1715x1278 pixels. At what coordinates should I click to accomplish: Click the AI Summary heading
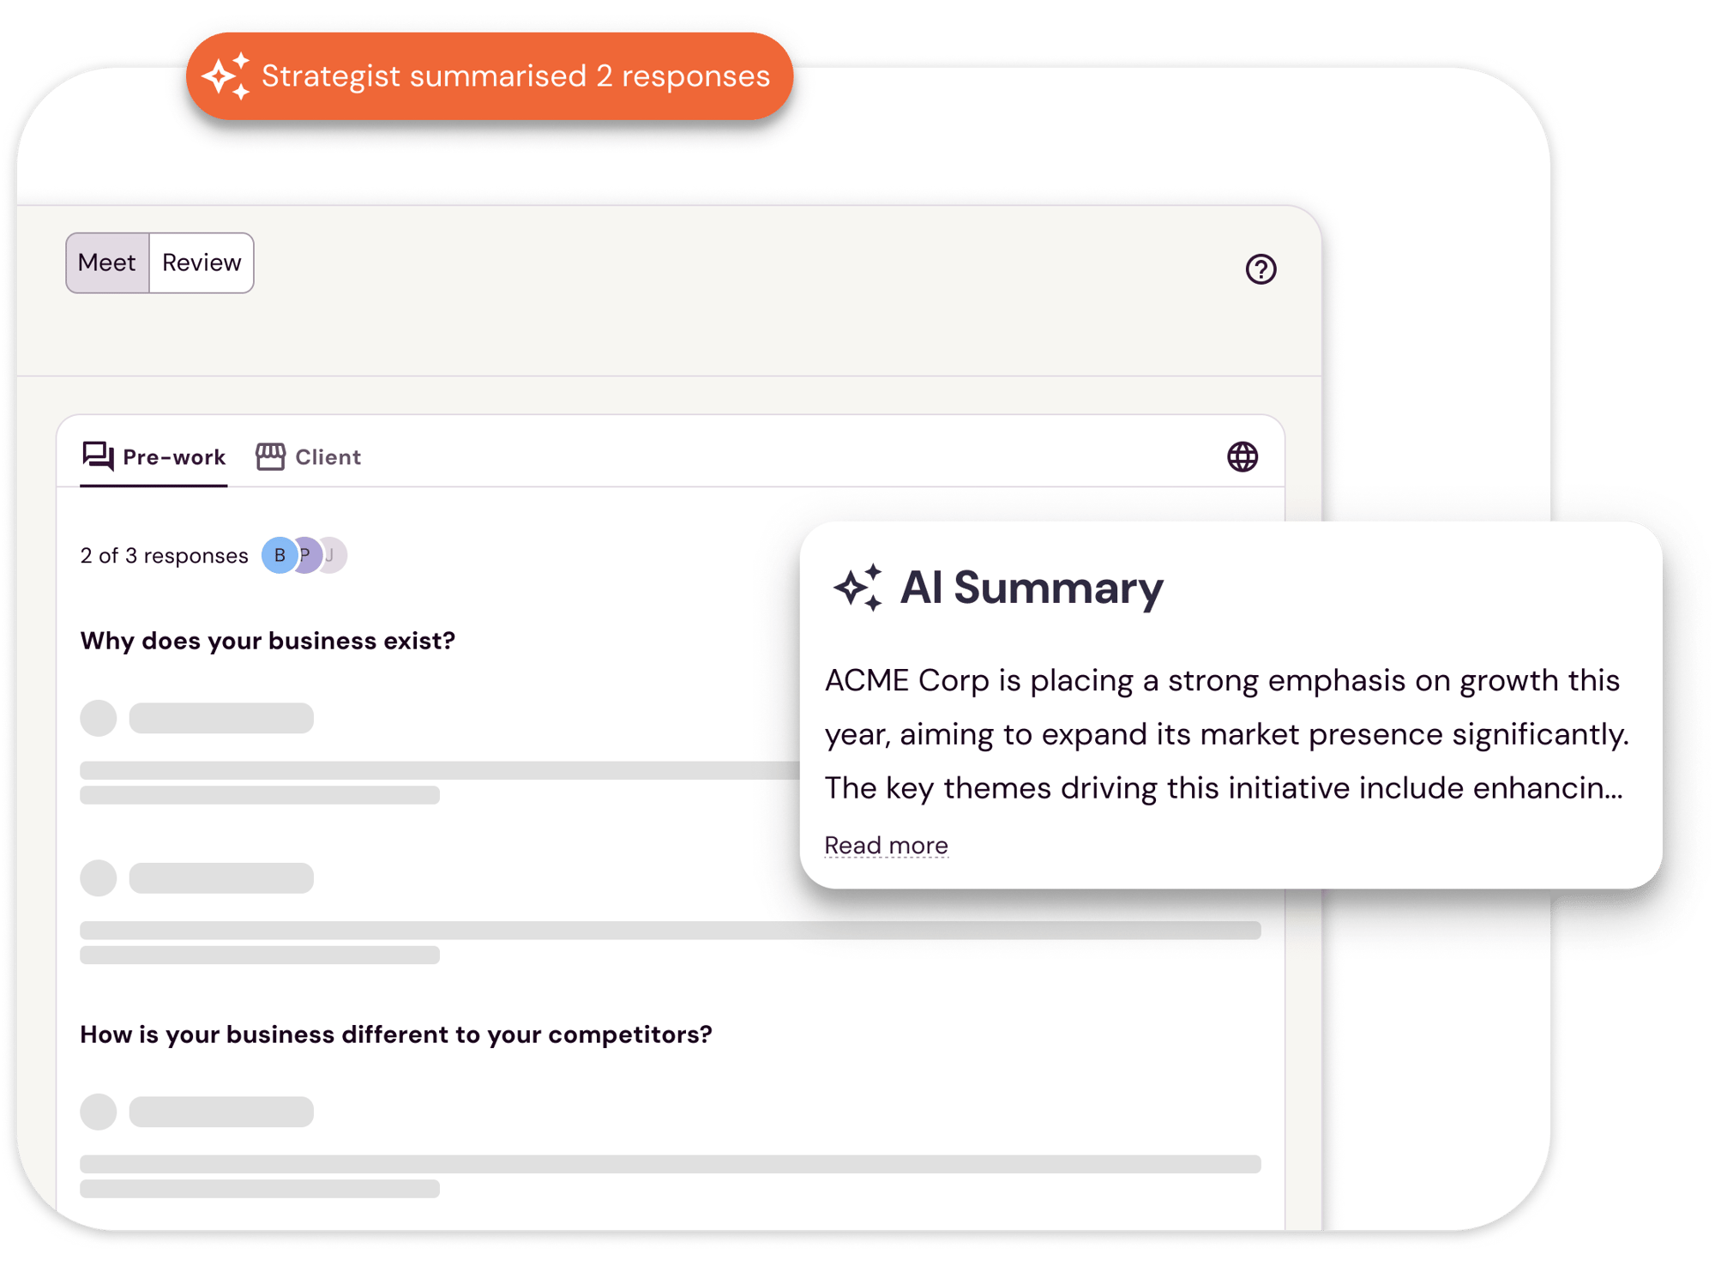point(1031,588)
